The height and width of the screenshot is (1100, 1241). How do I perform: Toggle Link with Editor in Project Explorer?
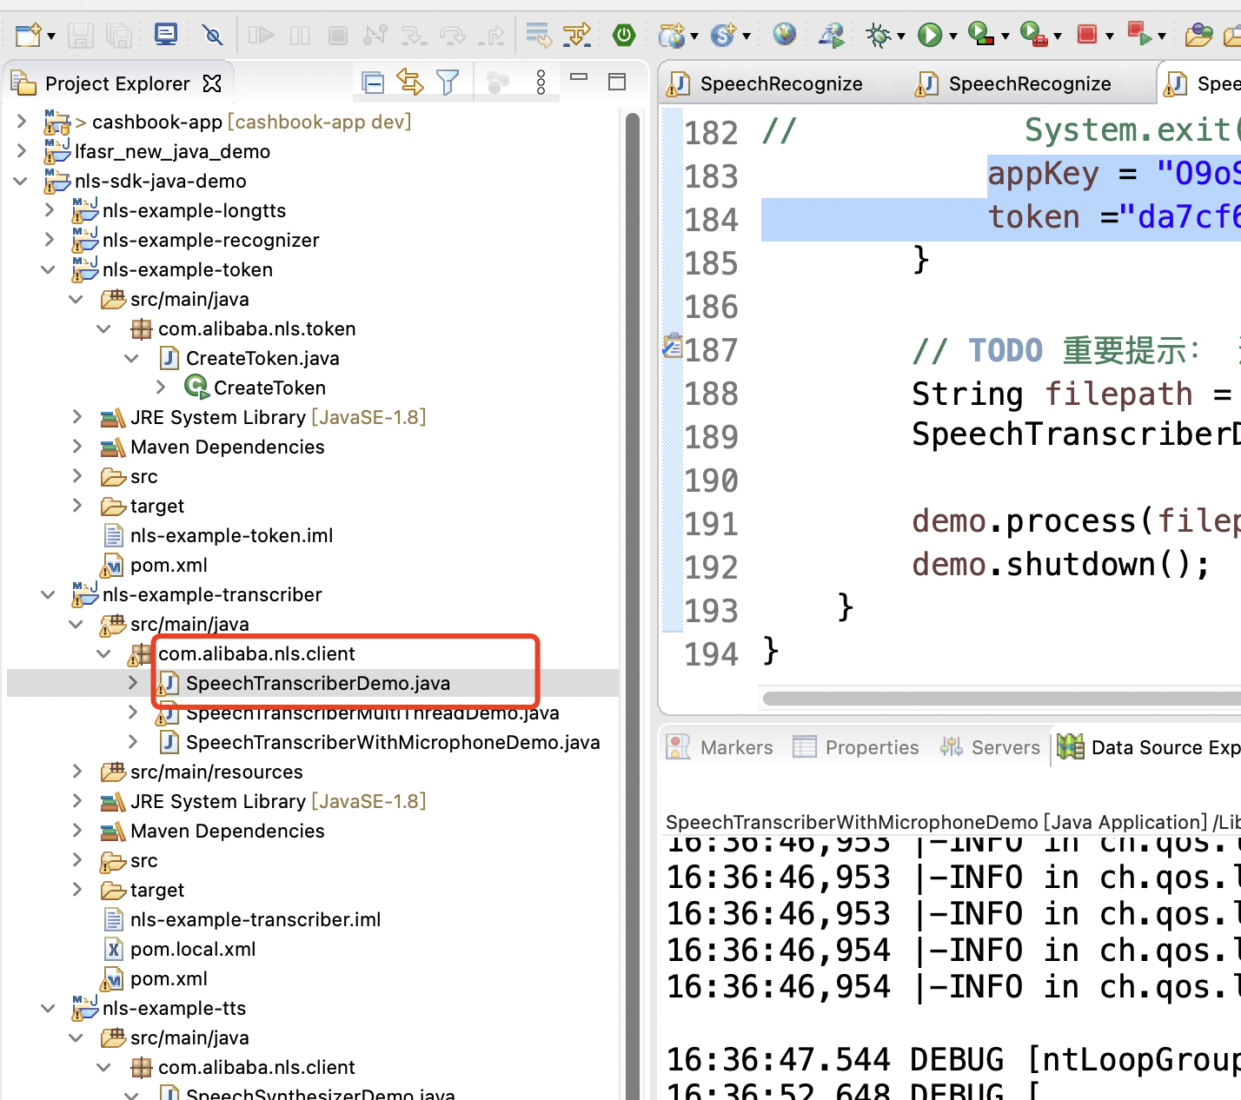[x=410, y=83]
